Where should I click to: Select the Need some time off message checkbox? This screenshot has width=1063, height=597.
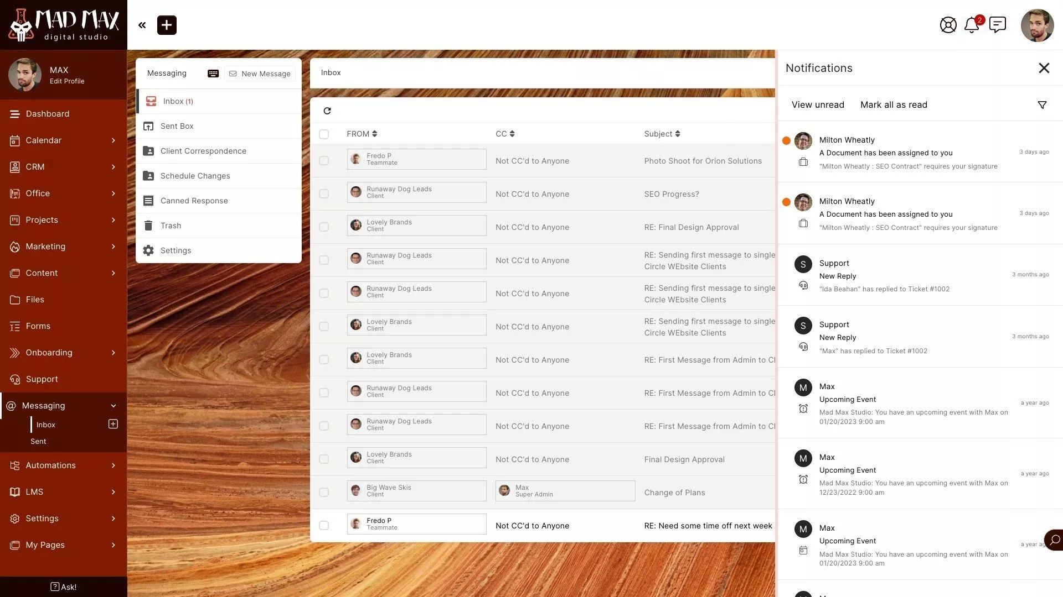pos(324,525)
